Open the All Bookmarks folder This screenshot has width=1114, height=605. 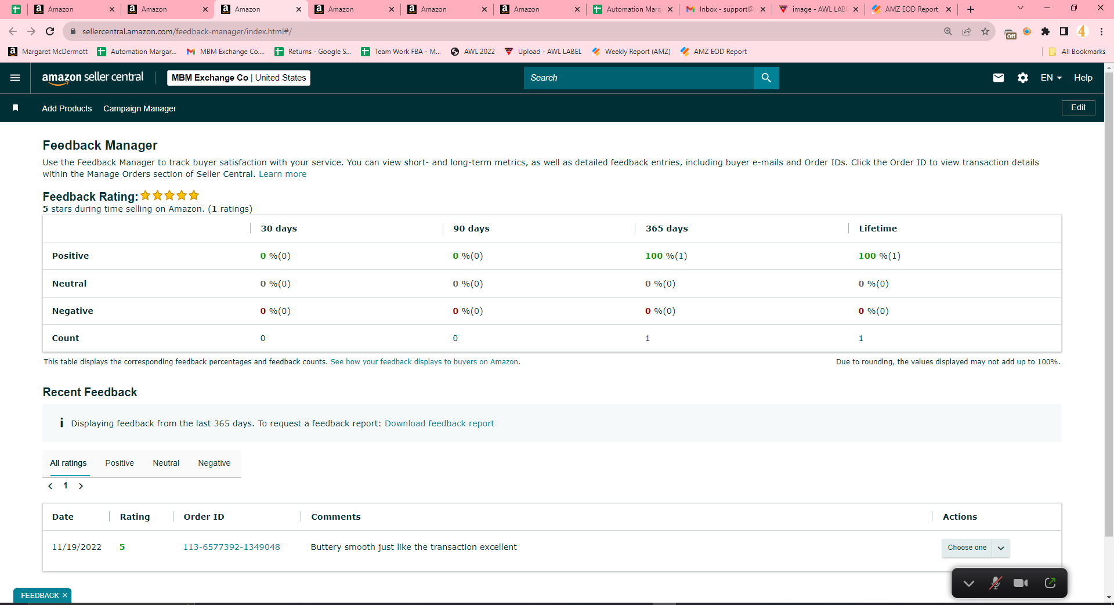[x=1077, y=52]
